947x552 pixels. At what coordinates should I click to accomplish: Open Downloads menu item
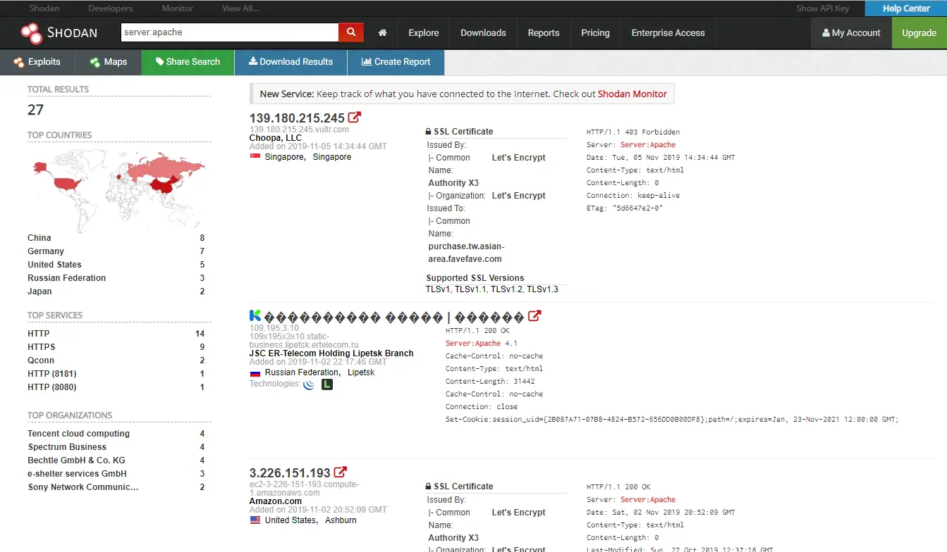click(483, 33)
